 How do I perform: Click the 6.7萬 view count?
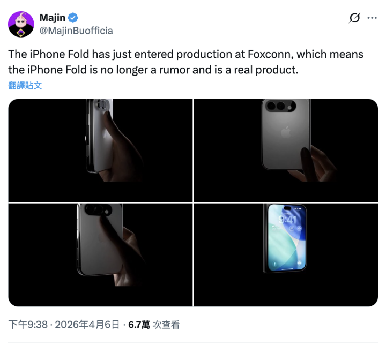click(x=139, y=325)
